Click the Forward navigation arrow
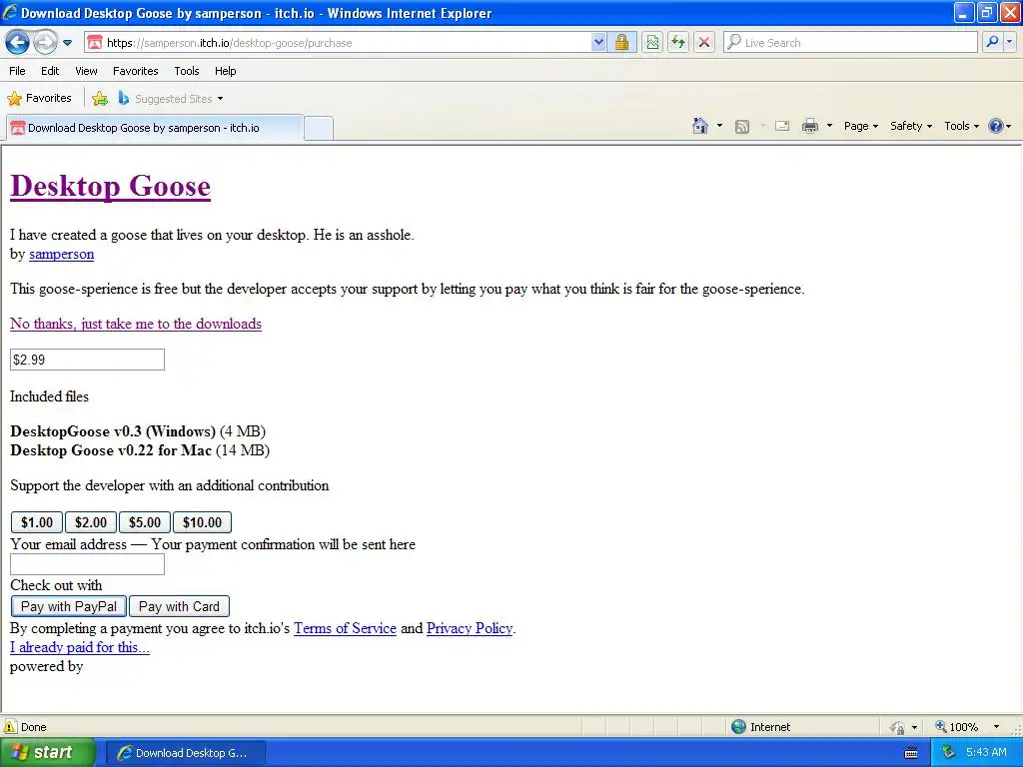This screenshot has width=1023, height=767. (45, 43)
